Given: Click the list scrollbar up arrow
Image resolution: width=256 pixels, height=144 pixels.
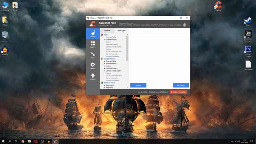Looking at the screenshot, I should click(127, 35).
